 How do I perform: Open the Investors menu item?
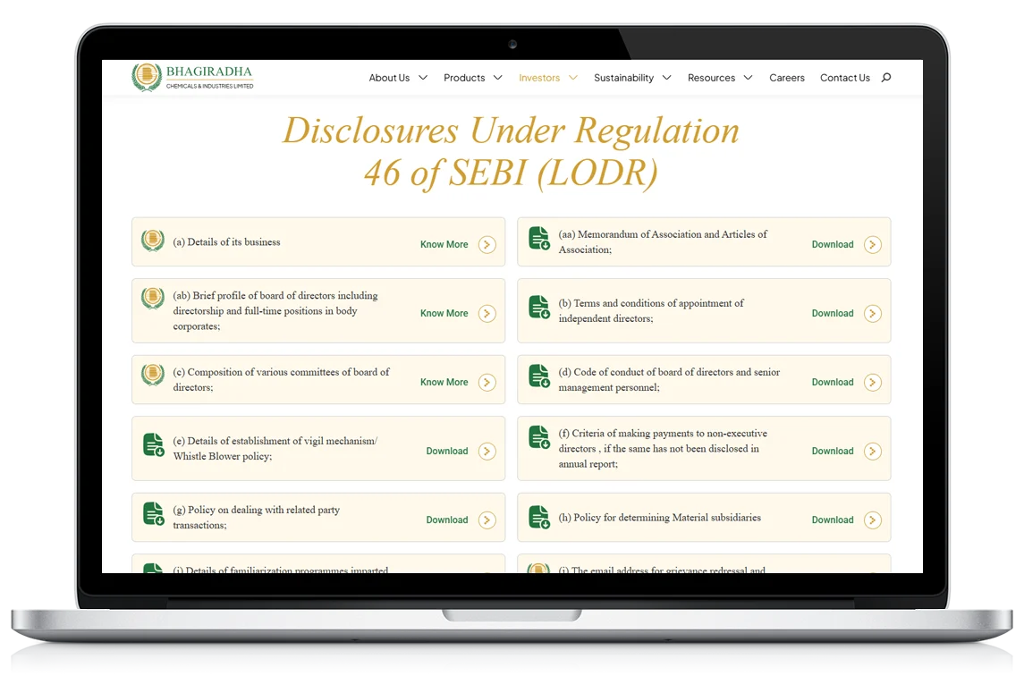(539, 78)
